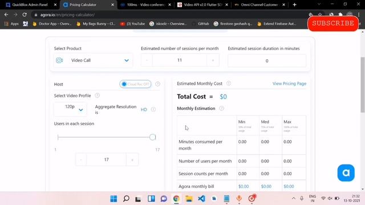This screenshot has height=205, width=365.
Task: Open Task View from taskbar
Action: [138, 199]
